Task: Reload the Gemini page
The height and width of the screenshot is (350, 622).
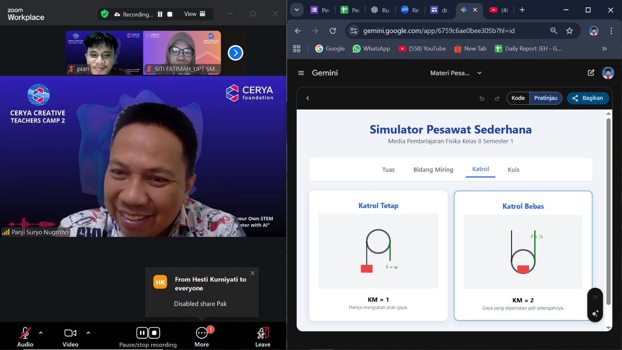Action: click(333, 31)
